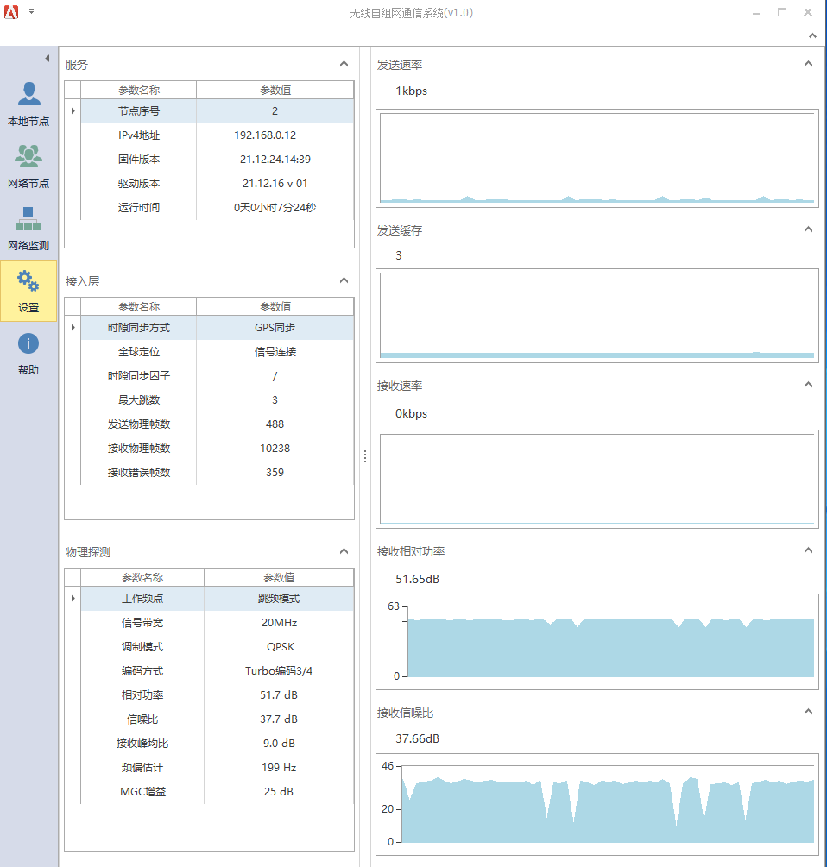Open the quick access dropdown arrow in title bar

pos(32,11)
